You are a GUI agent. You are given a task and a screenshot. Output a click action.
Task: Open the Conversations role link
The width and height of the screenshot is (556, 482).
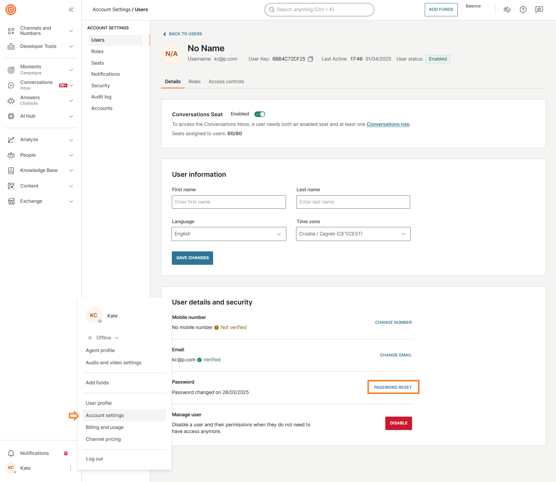(388, 124)
